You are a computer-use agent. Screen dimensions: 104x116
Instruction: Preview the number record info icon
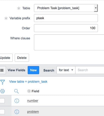(x=17, y=101)
